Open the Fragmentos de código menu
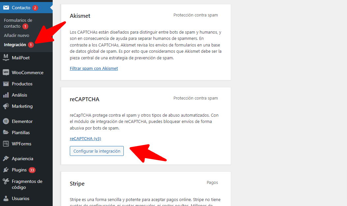Image resolution: width=347 pixels, height=206 pixels. (26, 184)
